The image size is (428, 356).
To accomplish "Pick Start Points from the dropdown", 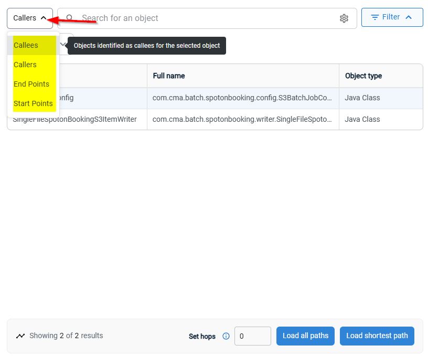I will coord(33,103).
